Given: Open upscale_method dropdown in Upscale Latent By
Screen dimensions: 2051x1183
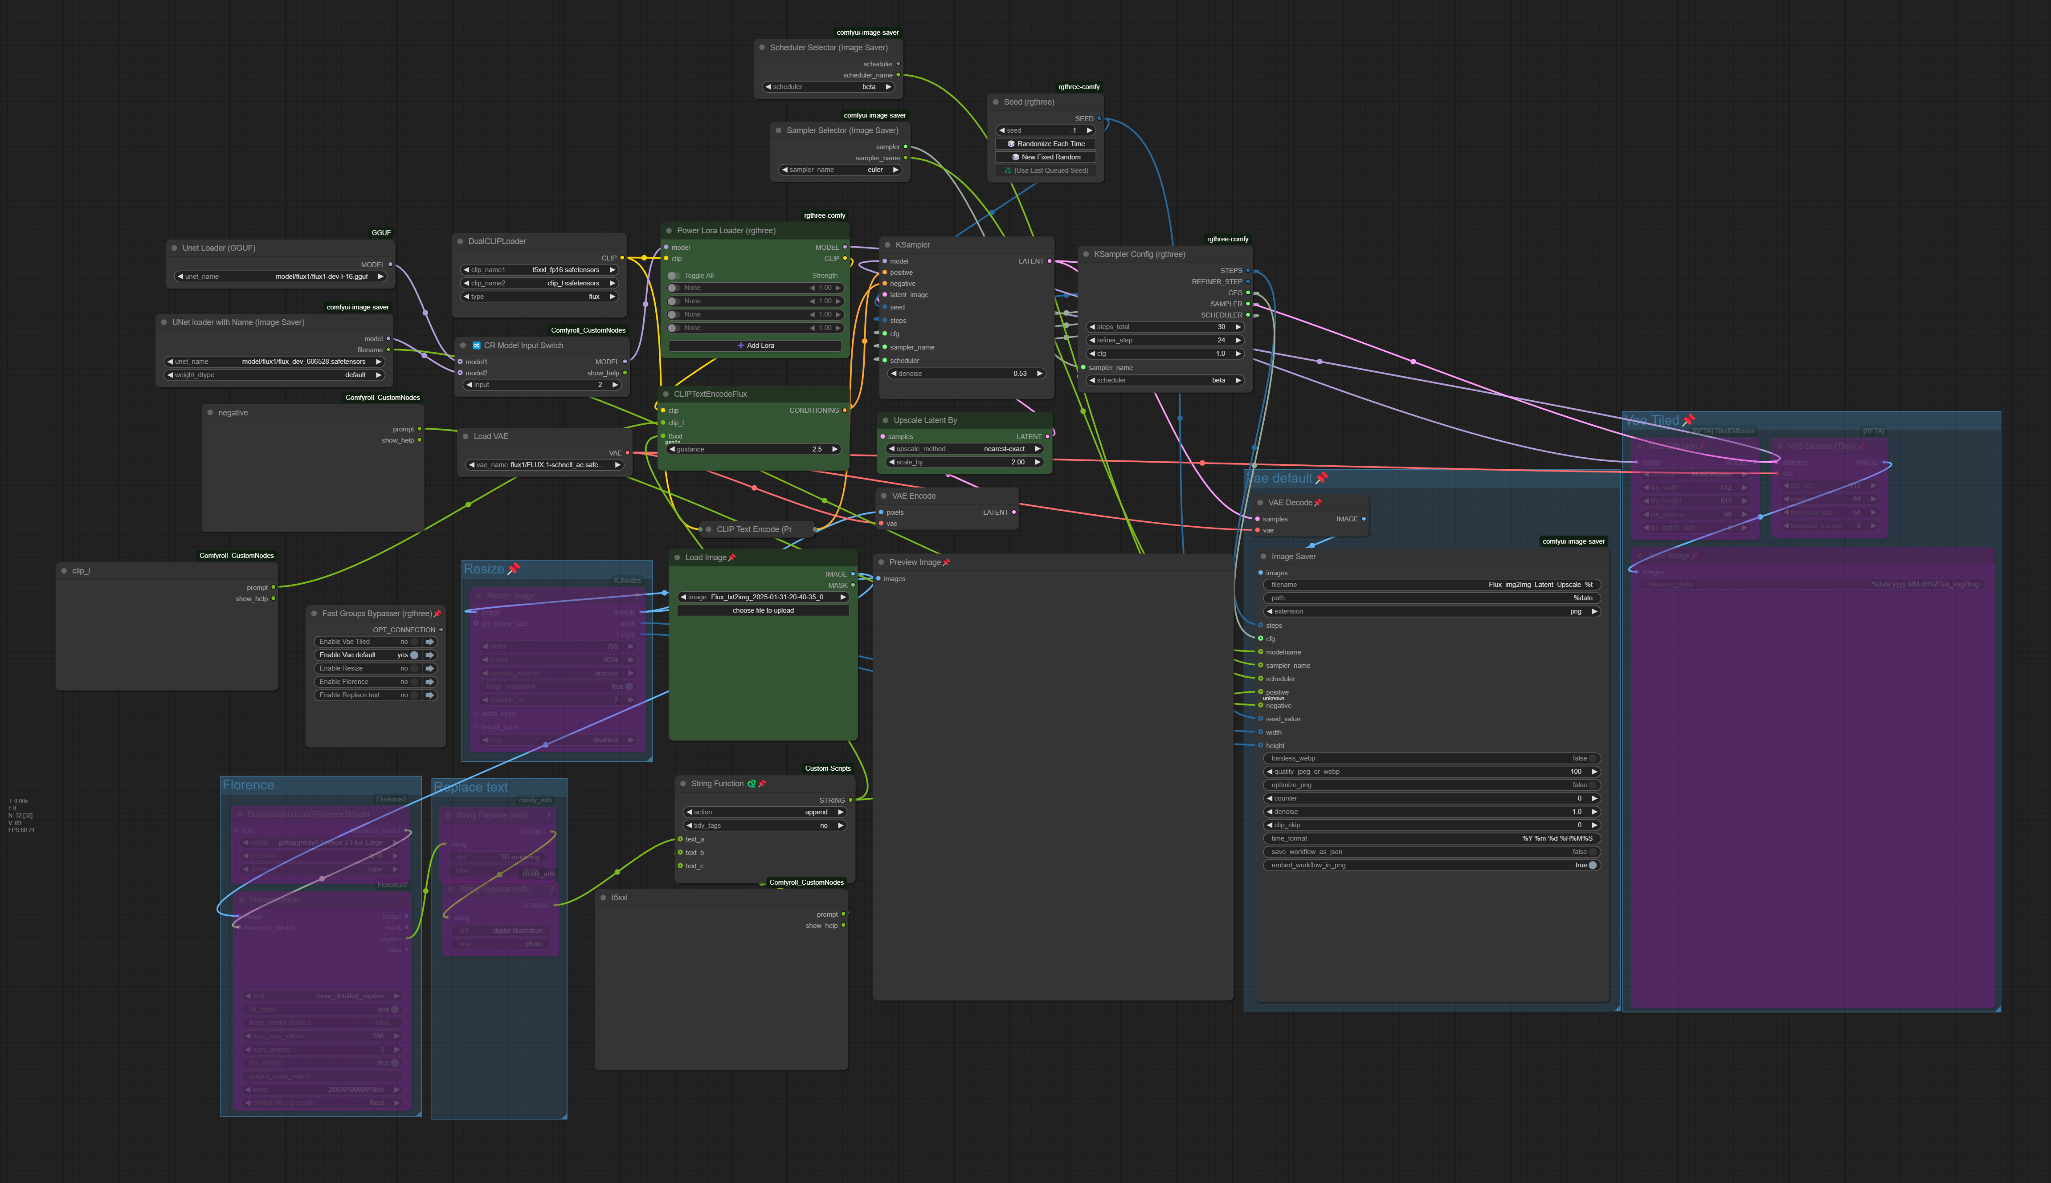Looking at the screenshot, I should click(x=964, y=448).
